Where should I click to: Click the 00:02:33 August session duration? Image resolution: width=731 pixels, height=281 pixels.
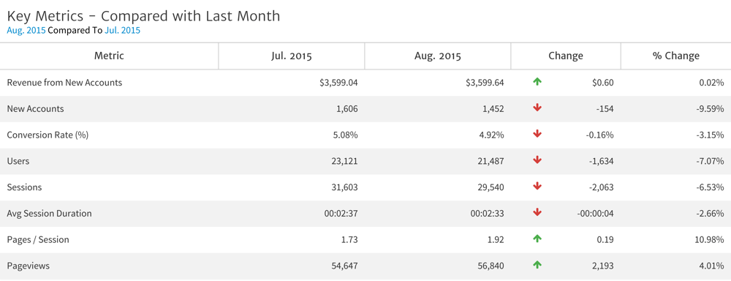[x=488, y=214]
